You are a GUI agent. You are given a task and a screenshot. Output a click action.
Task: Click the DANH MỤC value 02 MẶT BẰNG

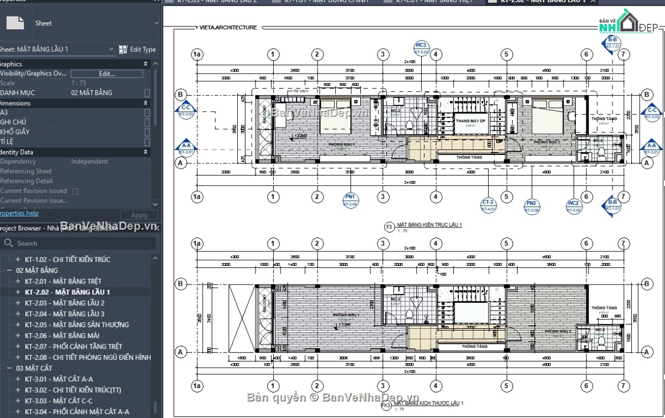tap(91, 93)
